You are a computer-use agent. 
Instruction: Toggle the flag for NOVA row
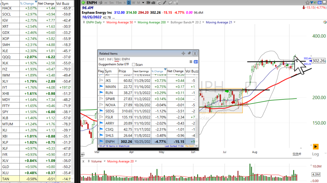pos(101,105)
